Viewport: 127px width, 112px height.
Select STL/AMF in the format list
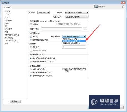[8, 29]
